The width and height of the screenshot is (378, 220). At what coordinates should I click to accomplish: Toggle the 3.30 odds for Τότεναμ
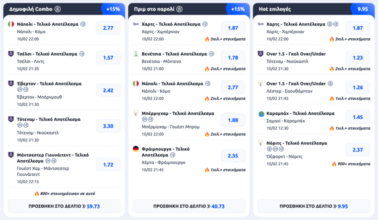[x=108, y=126]
